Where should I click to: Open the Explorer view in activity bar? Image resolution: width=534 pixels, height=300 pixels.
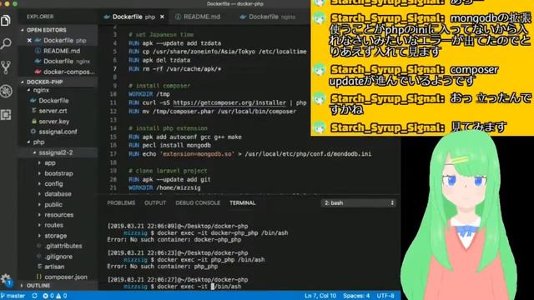point(6,20)
